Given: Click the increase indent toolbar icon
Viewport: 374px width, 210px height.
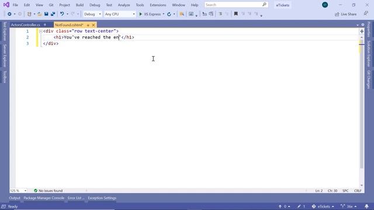Looking at the screenshot, I should tap(211, 14).
